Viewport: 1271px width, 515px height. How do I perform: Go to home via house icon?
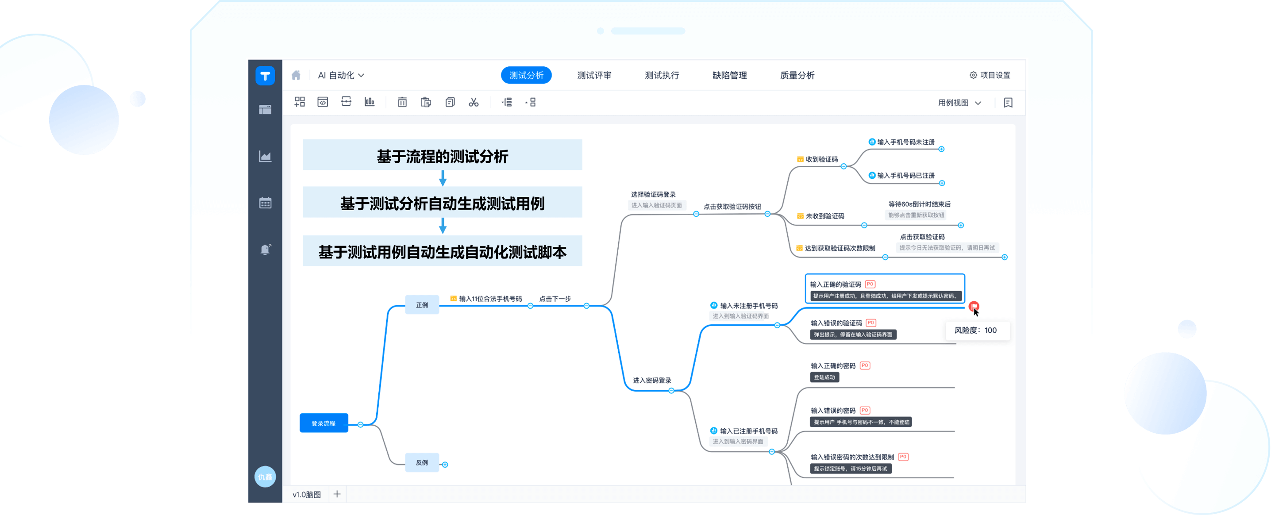click(x=296, y=75)
